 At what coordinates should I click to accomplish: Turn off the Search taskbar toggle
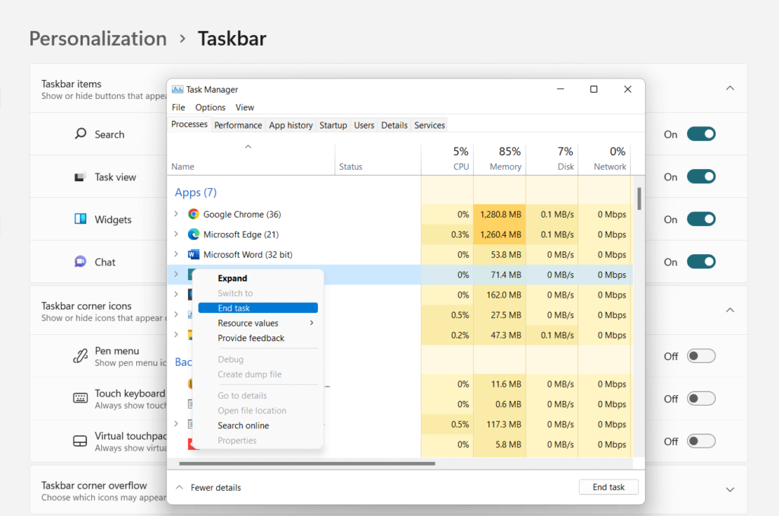pos(701,134)
